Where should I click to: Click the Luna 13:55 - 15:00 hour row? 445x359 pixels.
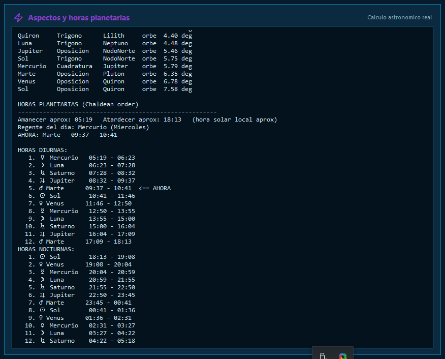point(82,219)
